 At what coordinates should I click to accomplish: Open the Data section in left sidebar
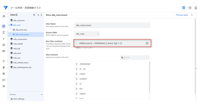[x=4, y=26]
